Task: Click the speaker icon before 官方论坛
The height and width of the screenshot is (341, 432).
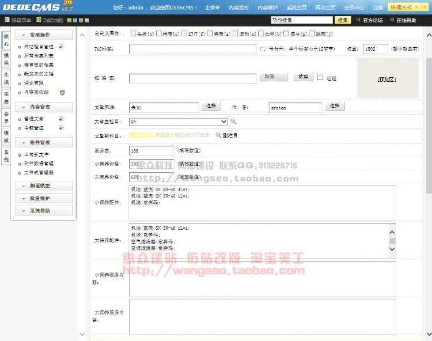Action: click(x=358, y=20)
